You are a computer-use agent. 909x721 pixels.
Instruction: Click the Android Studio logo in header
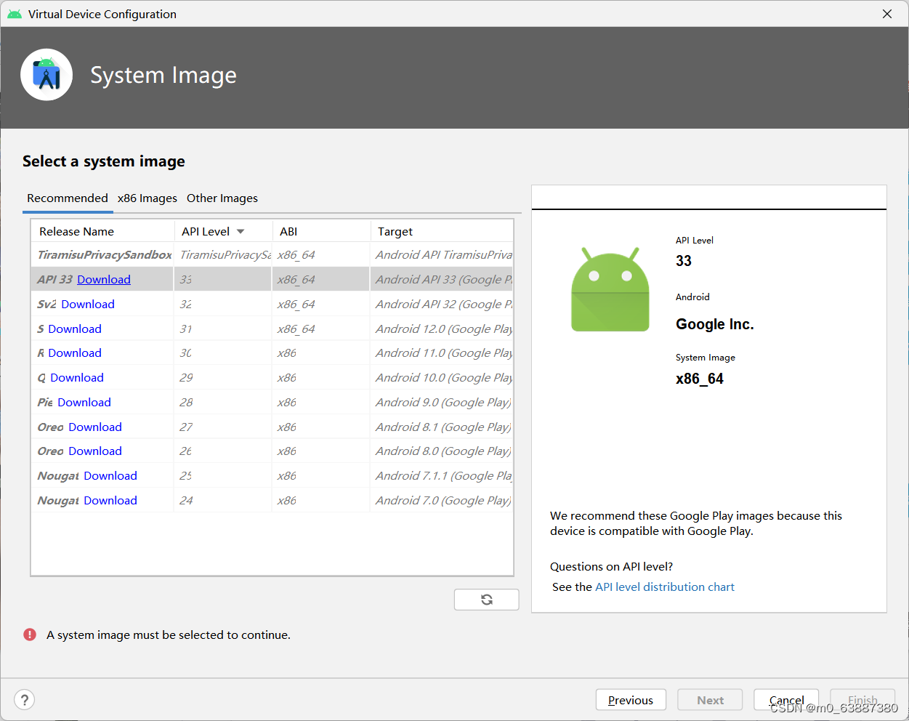pyautogui.click(x=47, y=75)
